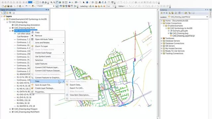Collapse the Layers data frame

click(x=2, y=16)
